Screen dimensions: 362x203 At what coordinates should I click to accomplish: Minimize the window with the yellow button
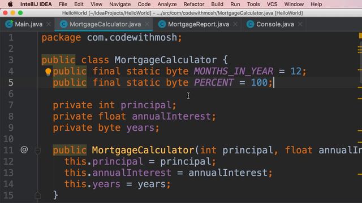[12, 13]
